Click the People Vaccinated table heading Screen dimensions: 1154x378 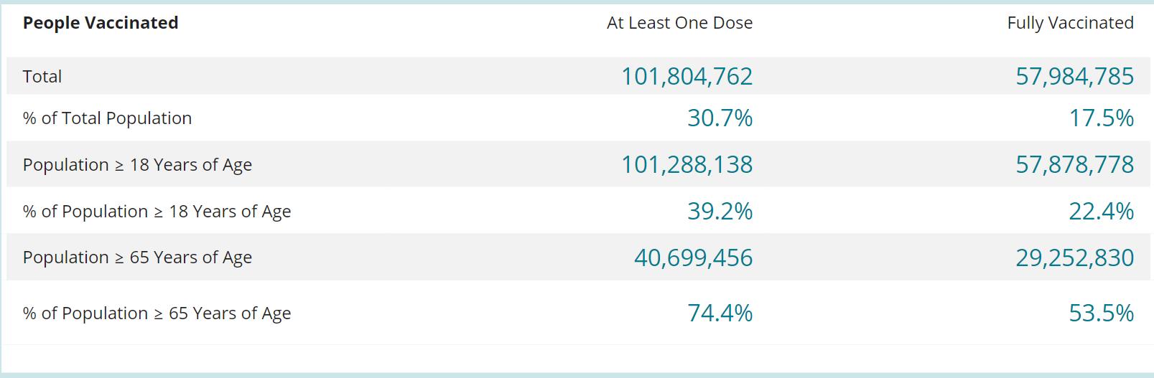point(101,23)
